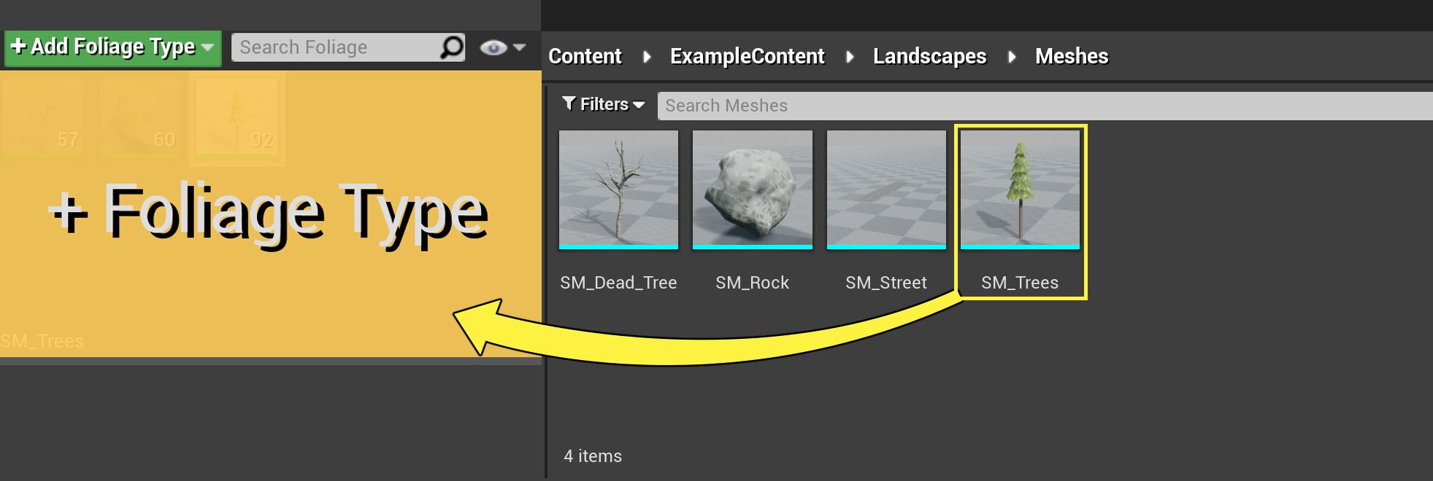Expand the arrow next to eye icon
1433x481 pixels.
point(519,47)
